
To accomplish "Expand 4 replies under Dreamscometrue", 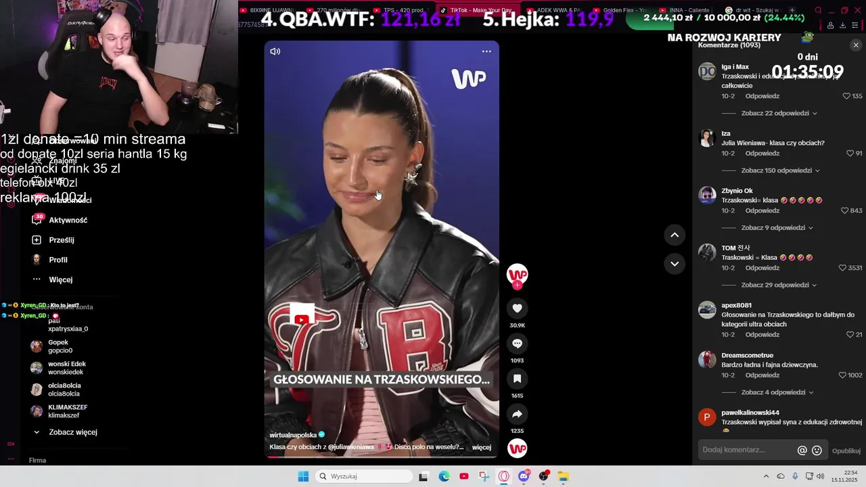I will click(777, 392).
